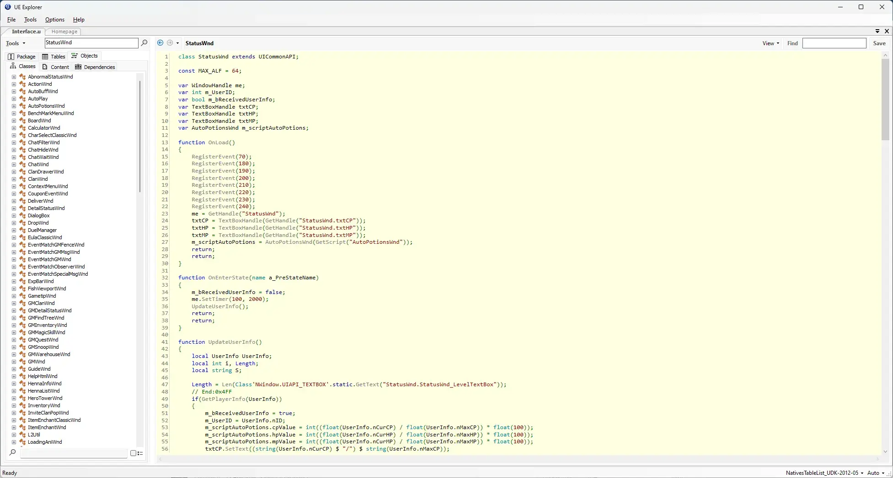The height and width of the screenshot is (478, 893).
Task: Select HennaInfoWnd in class tree
Action: (x=44, y=383)
